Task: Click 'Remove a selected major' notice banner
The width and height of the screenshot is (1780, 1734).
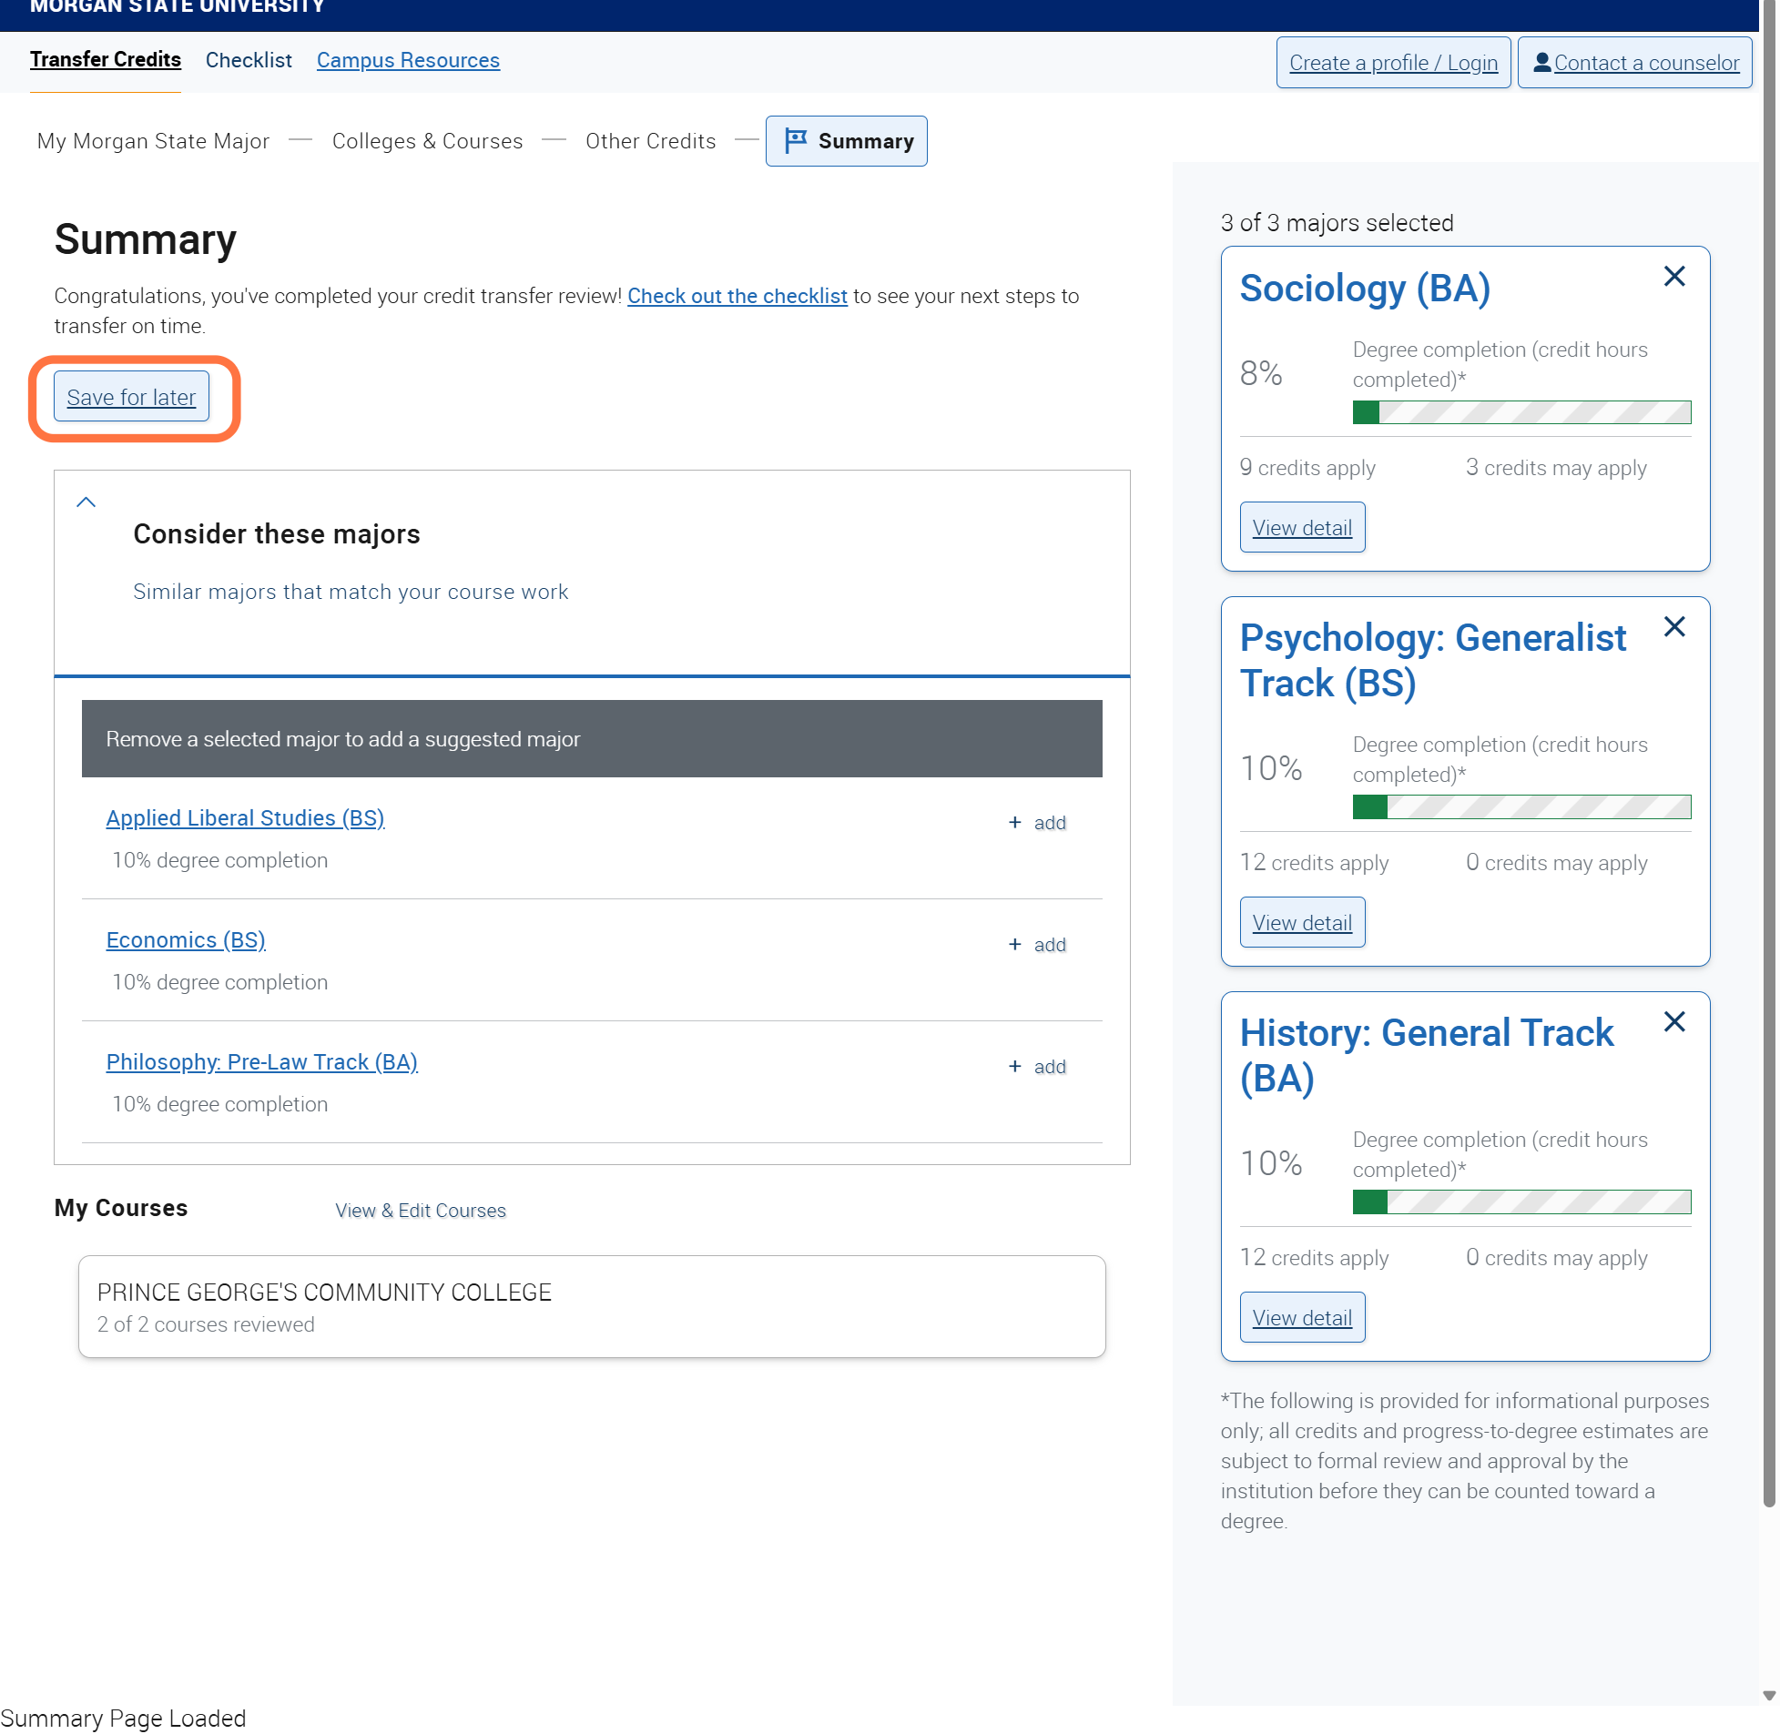Action: (592, 738)
